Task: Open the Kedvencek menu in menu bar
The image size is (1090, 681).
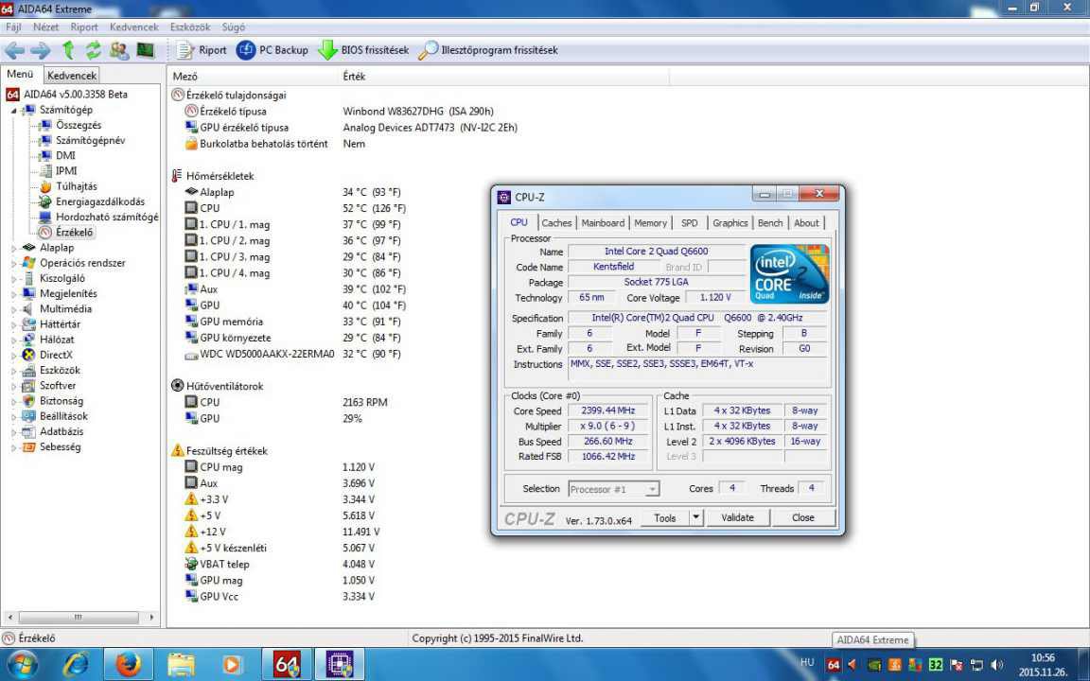Action: pos(134,27)
